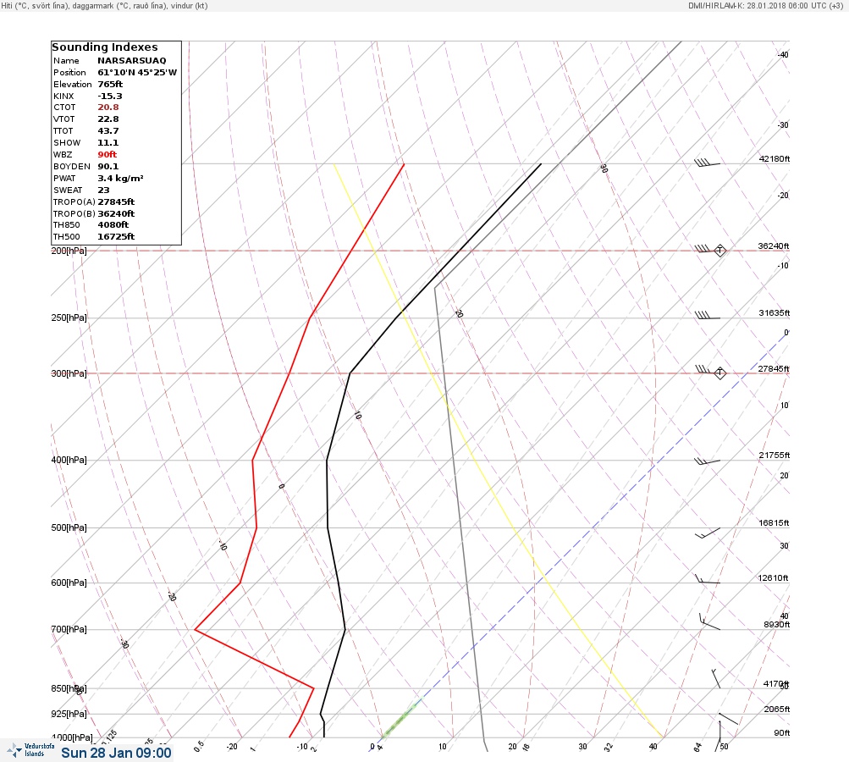Click the station name NARSARSUAQ
Screen dimensions: 849x762
click(x=131, y=61)
